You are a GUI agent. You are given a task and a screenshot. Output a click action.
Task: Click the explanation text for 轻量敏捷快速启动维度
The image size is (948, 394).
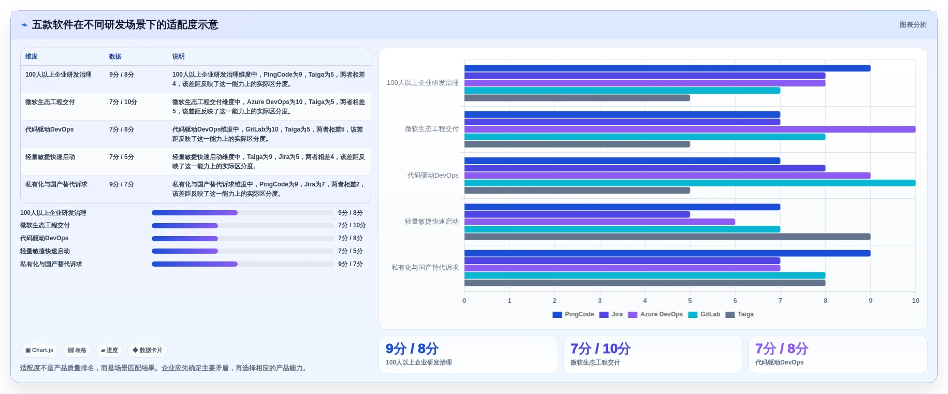pos(269,162)
